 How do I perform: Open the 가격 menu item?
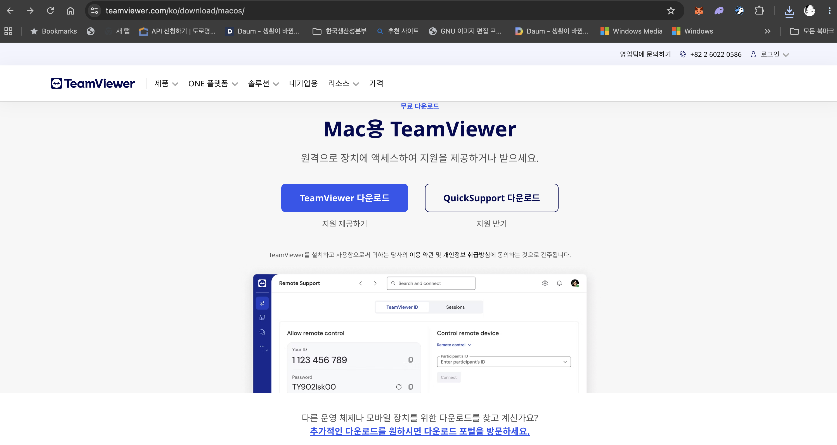point(376,84)
